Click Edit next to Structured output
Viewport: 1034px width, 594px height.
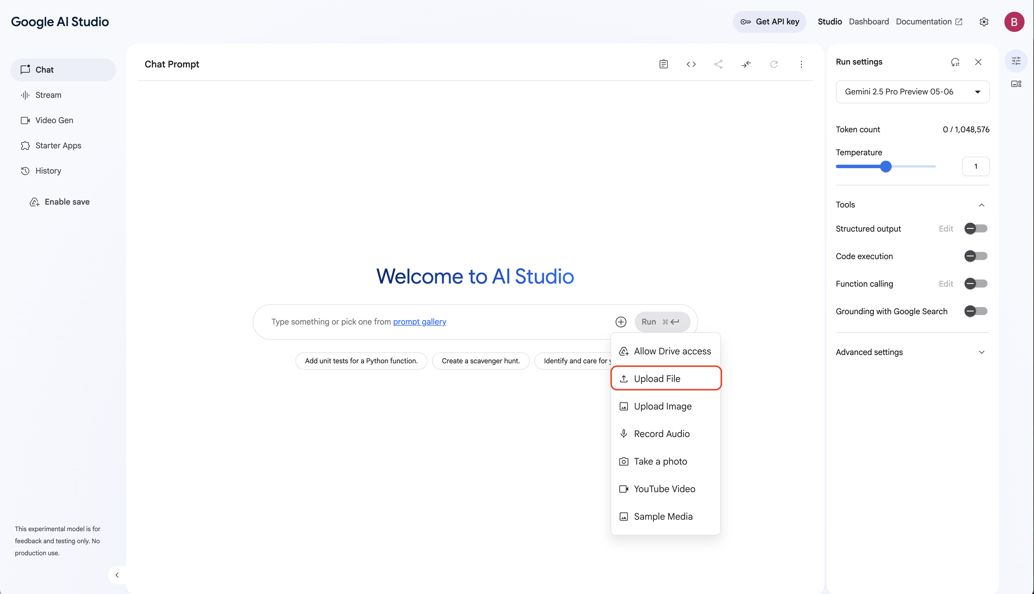coord(946,229)
